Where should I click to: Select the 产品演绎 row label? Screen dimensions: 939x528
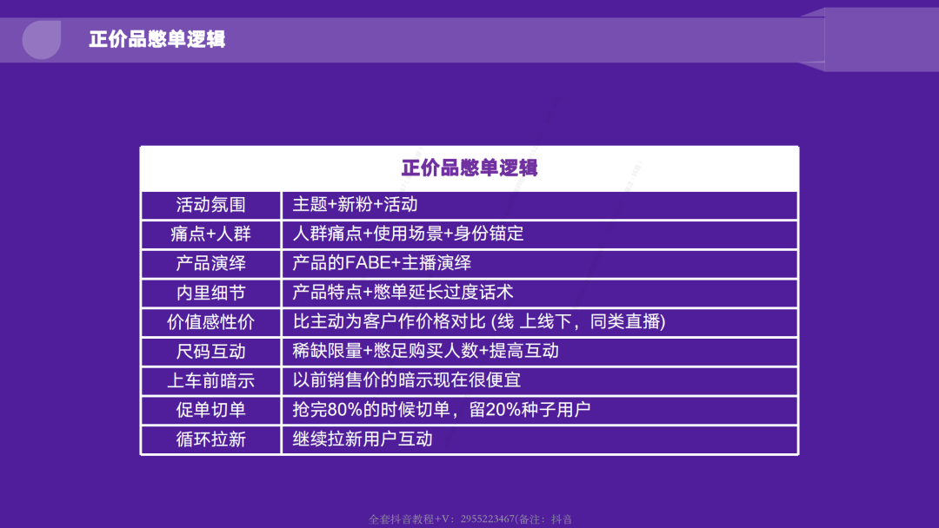pyautogui.click(x=210, y=264)
